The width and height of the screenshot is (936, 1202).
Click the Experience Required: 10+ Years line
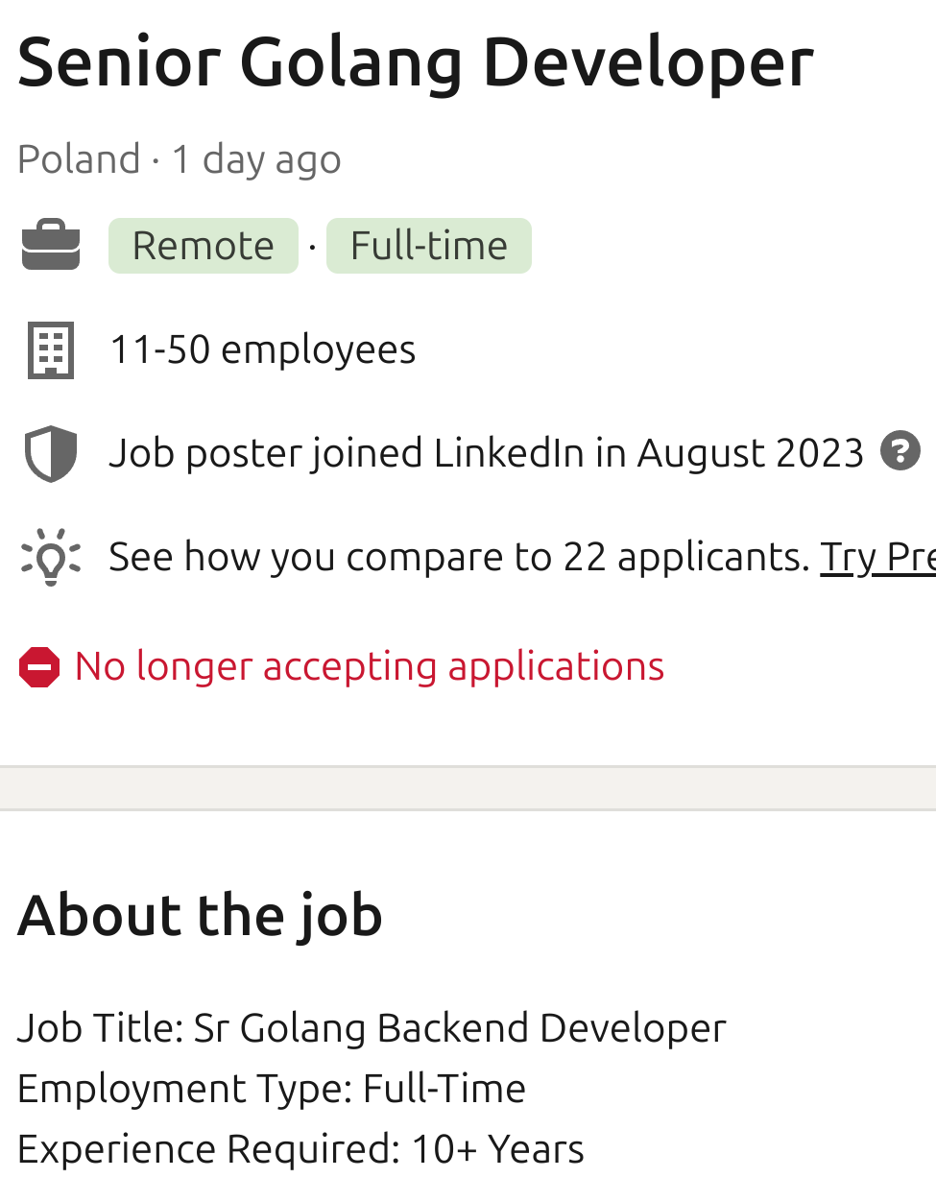click(x=300, y=1149)
